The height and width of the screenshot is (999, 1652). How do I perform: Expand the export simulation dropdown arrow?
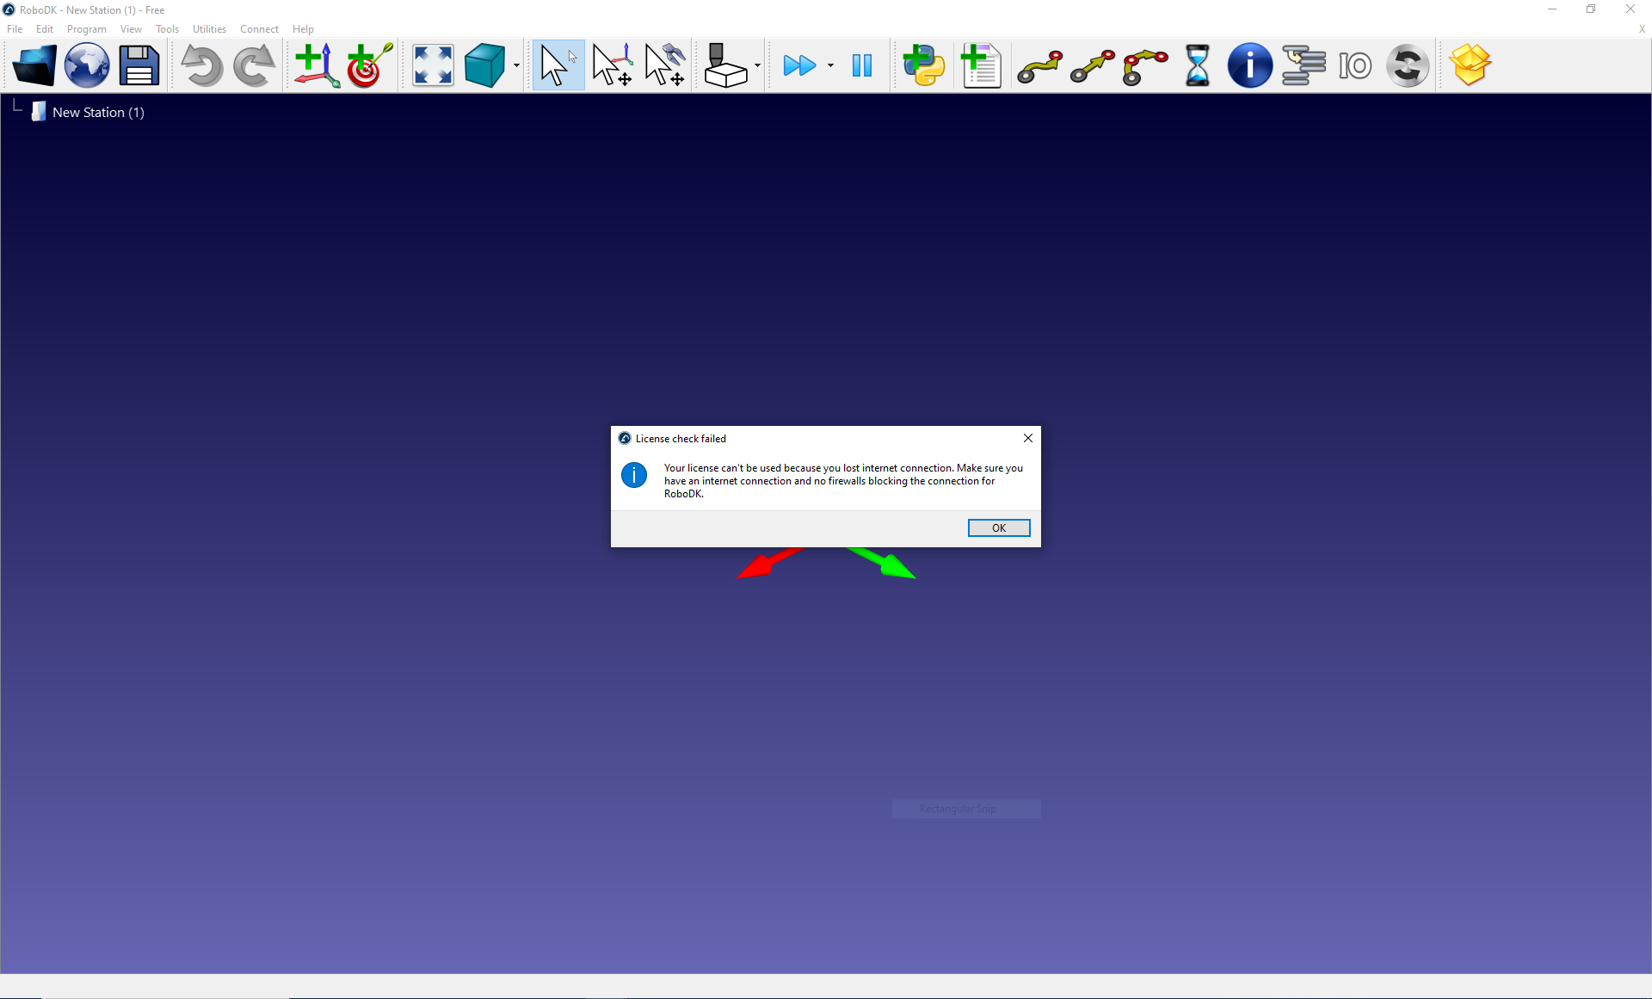click(x=757, y=66)
